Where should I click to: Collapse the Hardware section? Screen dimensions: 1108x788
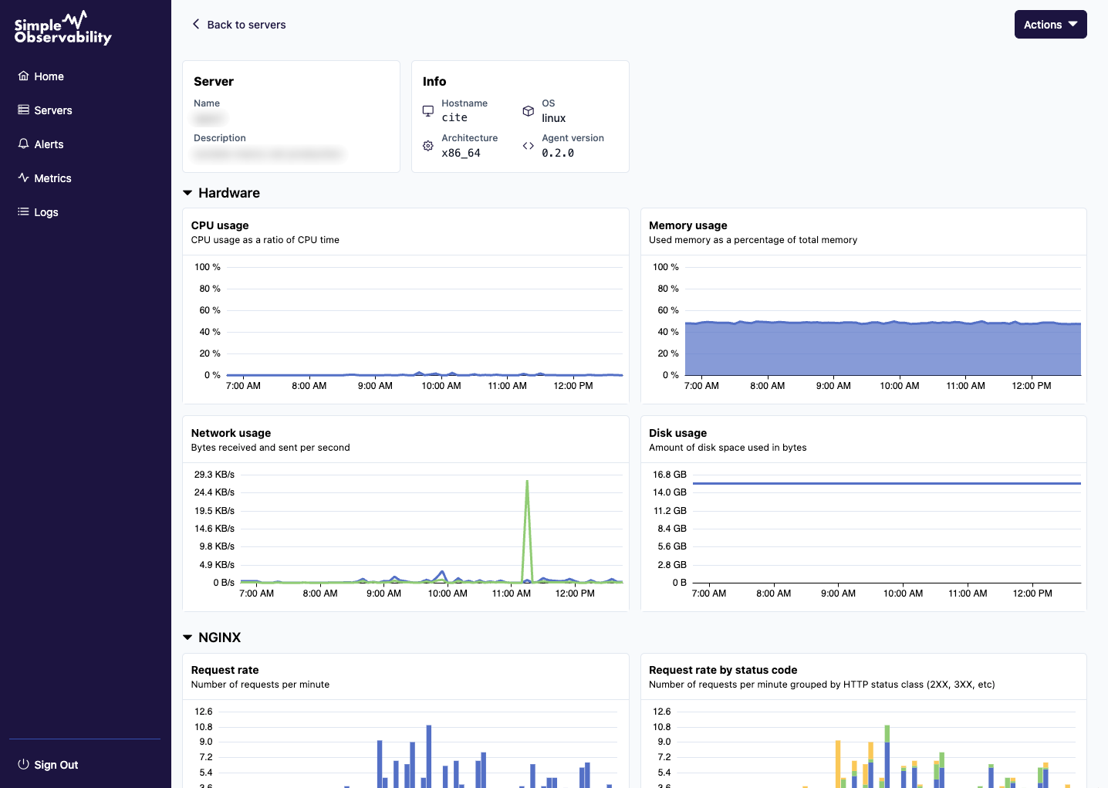(x=221, y=193)
